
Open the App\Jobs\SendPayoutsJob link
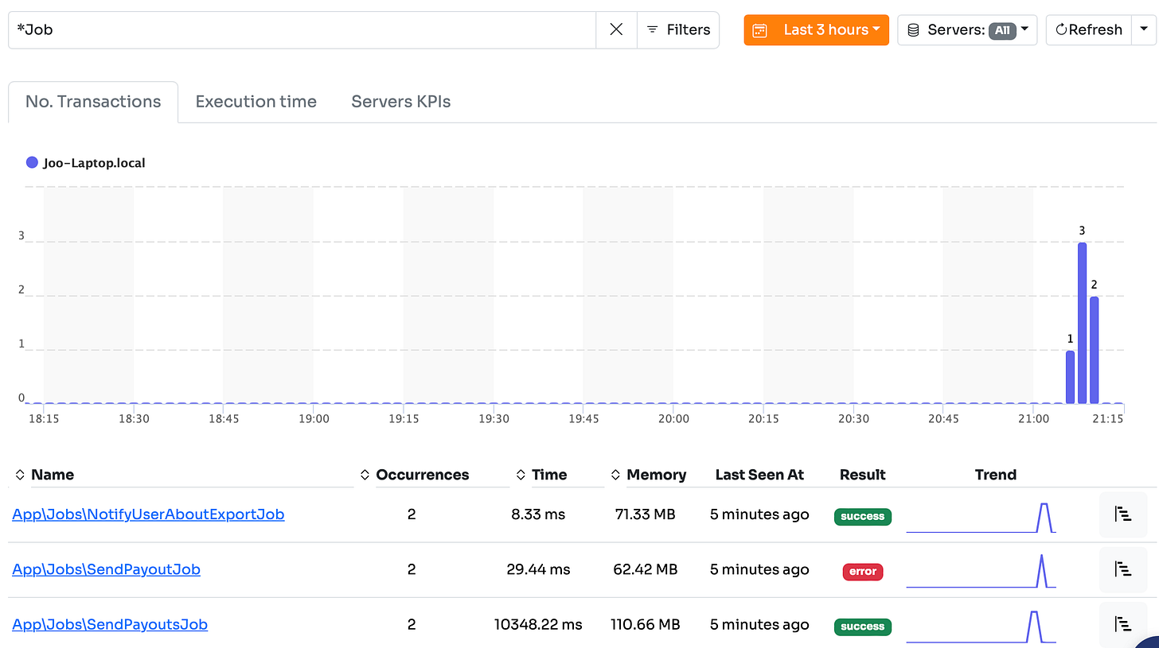[110, 624]
